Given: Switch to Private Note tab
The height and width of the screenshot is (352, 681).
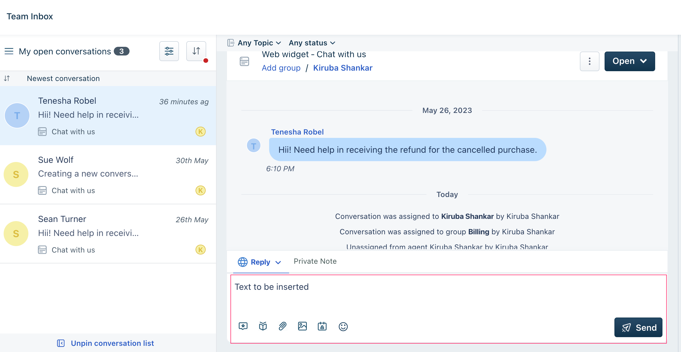Looking at the screenshot, I should coord(315,261).
